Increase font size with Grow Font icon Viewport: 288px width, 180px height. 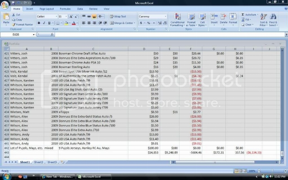tap(71, 17)
